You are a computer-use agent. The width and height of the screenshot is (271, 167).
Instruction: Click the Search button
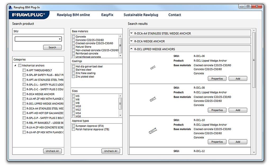click(52, 47)
